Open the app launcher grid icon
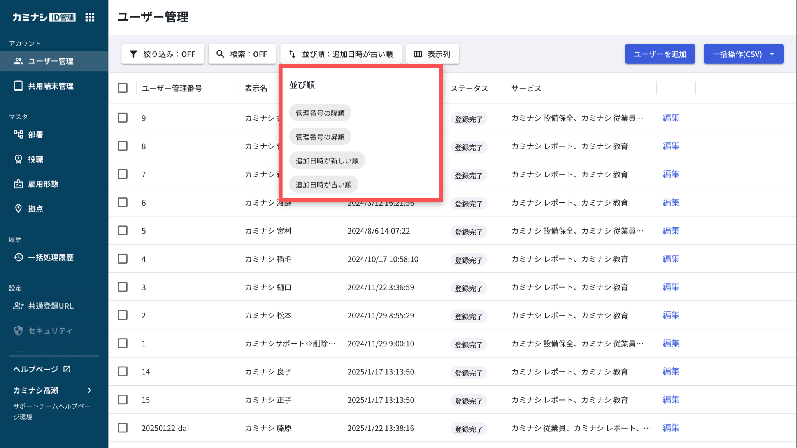The image size is (797, 448). point(90,17)
